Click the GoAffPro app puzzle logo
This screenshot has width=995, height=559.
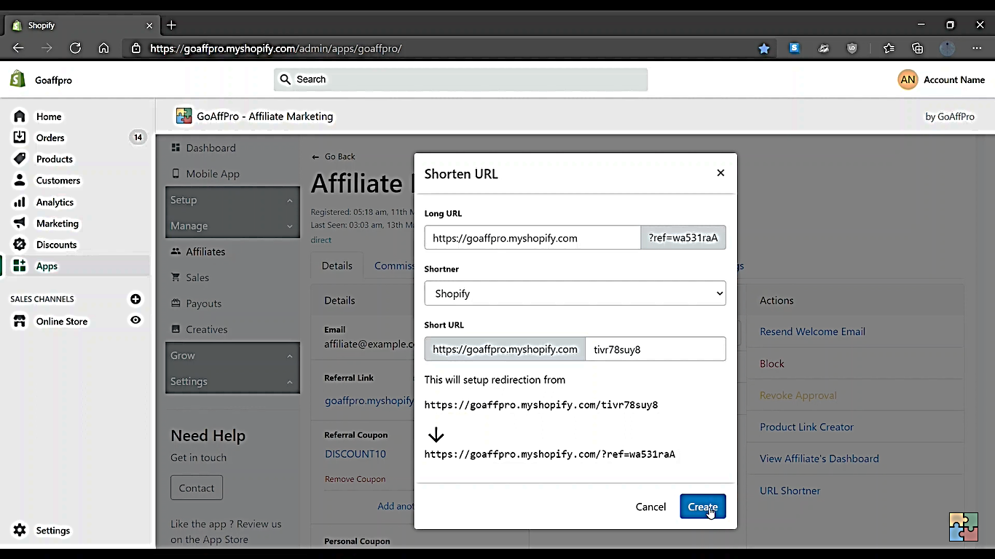[x=184, y=116]
